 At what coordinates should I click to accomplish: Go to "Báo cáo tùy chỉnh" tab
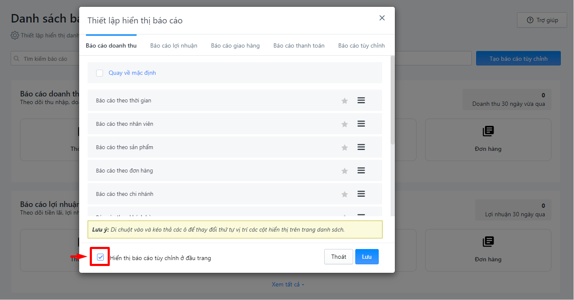[x=361, y=45]
